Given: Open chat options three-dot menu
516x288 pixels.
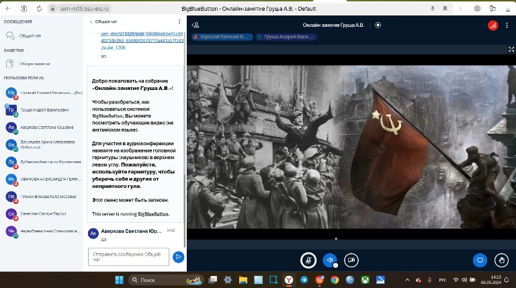Looking at the screenshot, I should point(179,21).
